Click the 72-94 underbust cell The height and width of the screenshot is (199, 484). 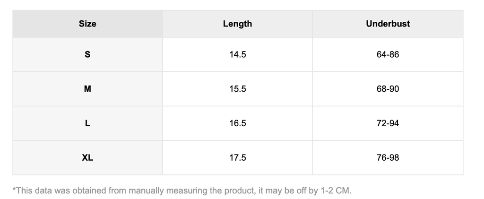pos(388,123)
